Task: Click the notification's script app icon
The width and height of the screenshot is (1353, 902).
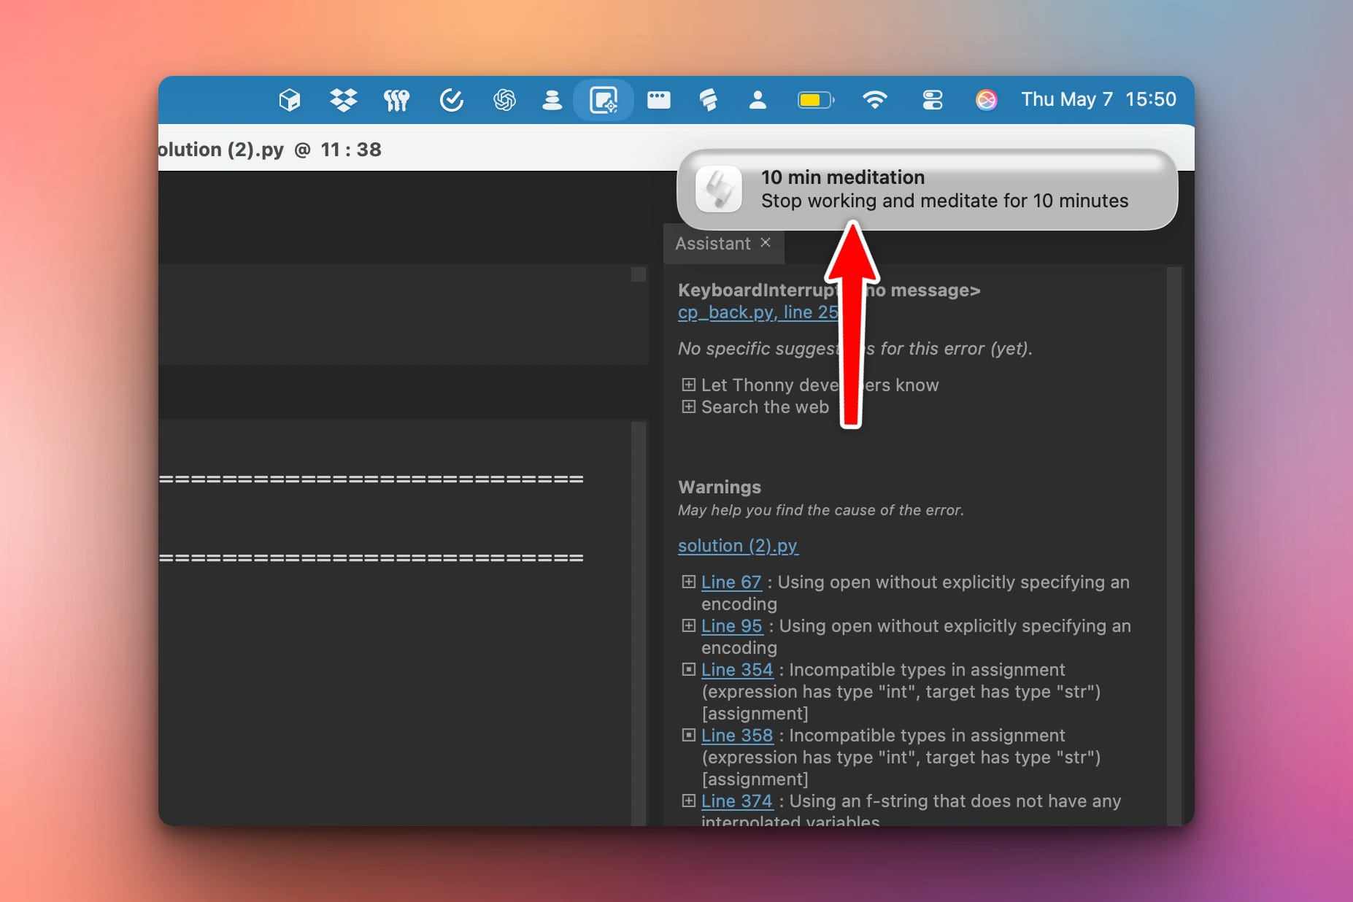Action: [x=719, y=190]
